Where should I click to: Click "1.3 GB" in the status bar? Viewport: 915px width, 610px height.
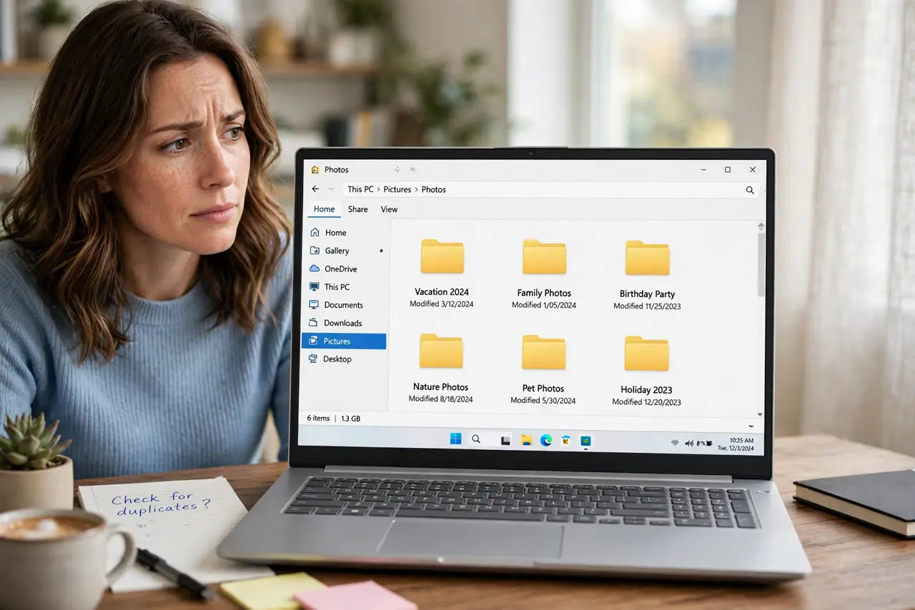[x=350, y=419]
